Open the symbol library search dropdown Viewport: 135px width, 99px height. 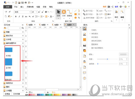pyautogui.click(x=20, y=28)
